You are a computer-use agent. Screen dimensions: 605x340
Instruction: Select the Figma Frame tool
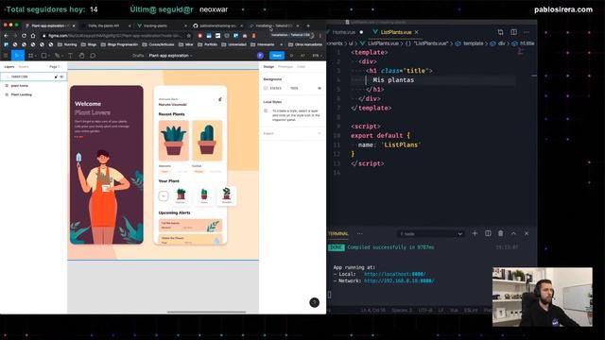pos(30,56)
